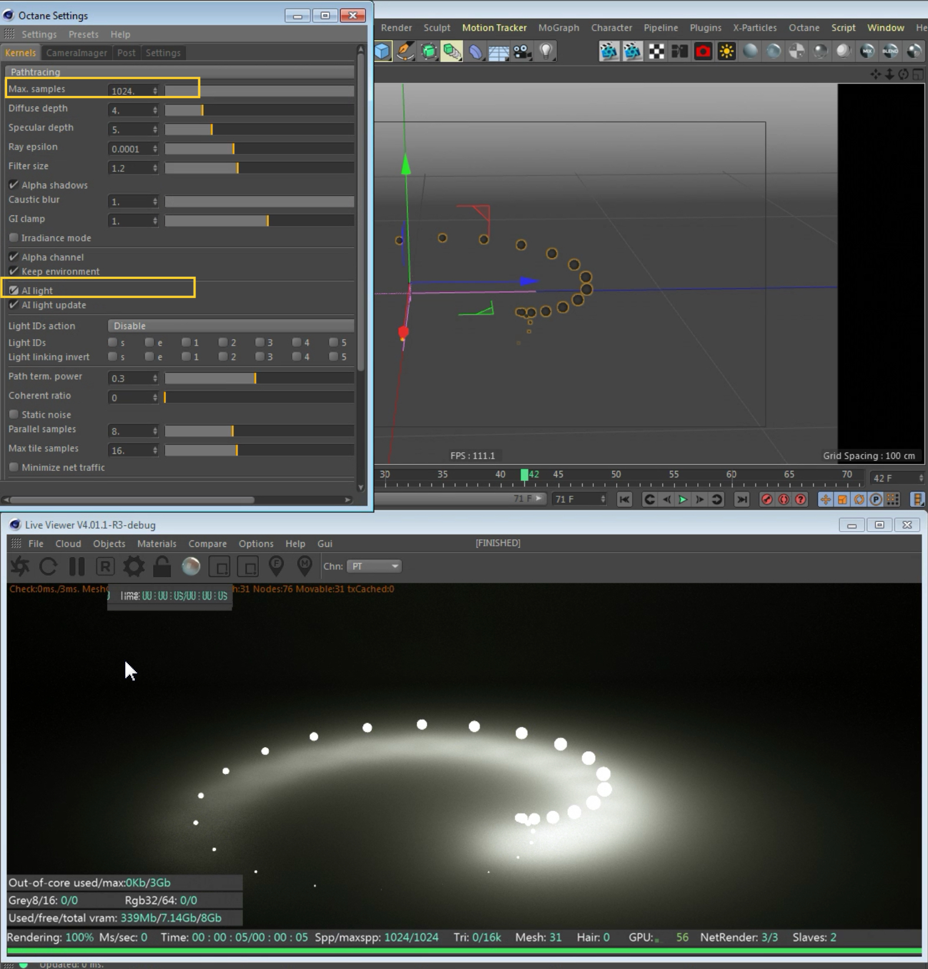Click the Specular depth stepper arrows
Screen dimensions: 928x969
tap(155, 130)
